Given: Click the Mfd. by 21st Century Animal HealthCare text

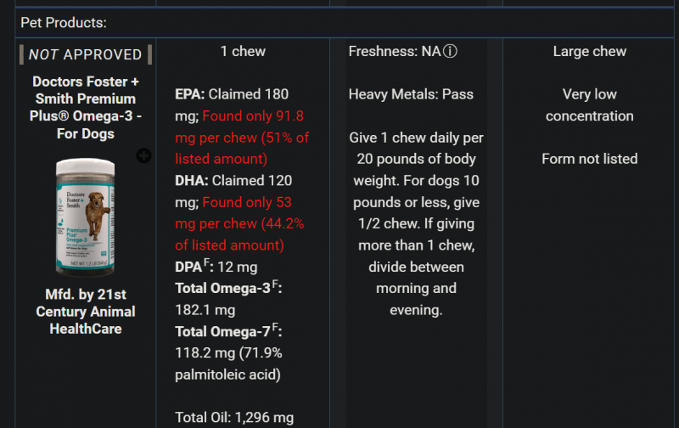Looking at the screenshot, I should click(86, 311).
